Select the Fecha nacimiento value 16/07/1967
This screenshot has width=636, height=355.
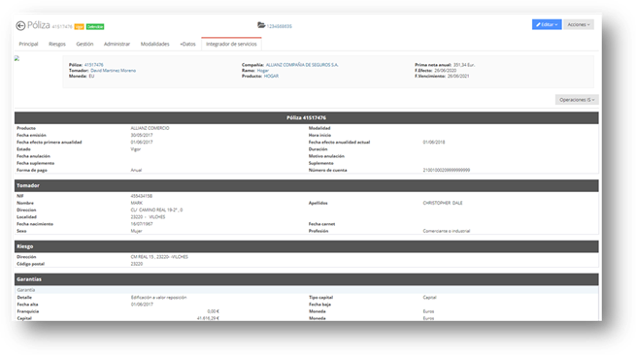[x=142, y=224]
